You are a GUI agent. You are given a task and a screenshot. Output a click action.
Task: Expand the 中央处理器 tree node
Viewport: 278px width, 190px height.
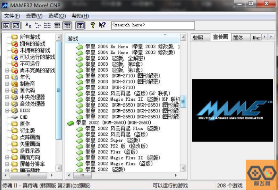[7, 97]
